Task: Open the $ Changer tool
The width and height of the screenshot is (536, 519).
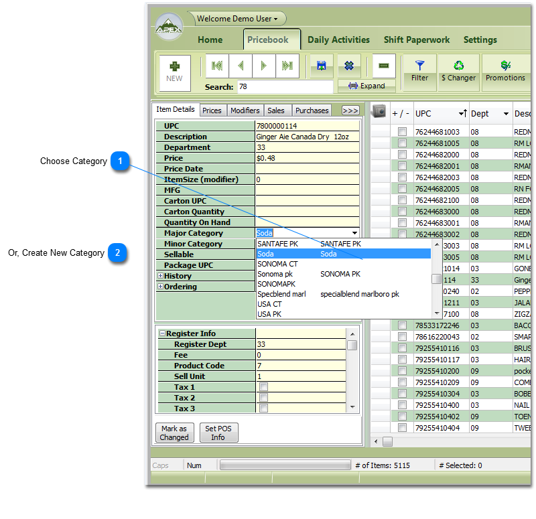Action: click(x=458, y=72)
